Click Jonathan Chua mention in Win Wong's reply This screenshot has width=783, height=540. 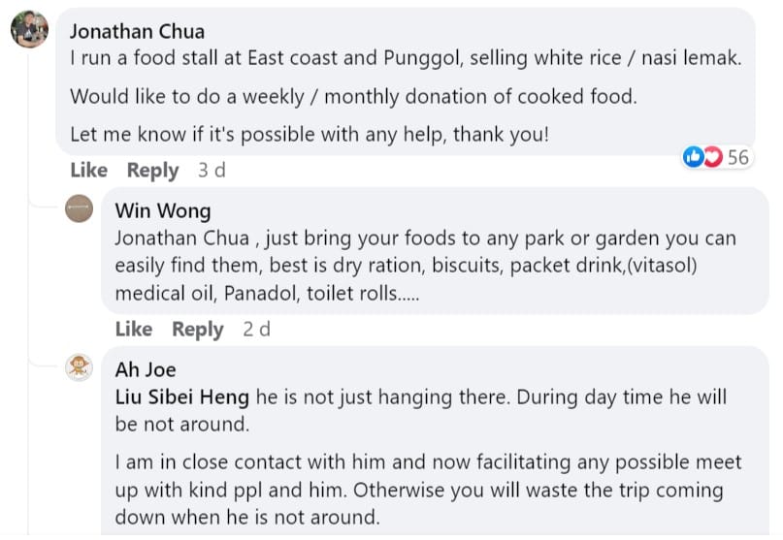pyautogui.click(x=181, y=238)
